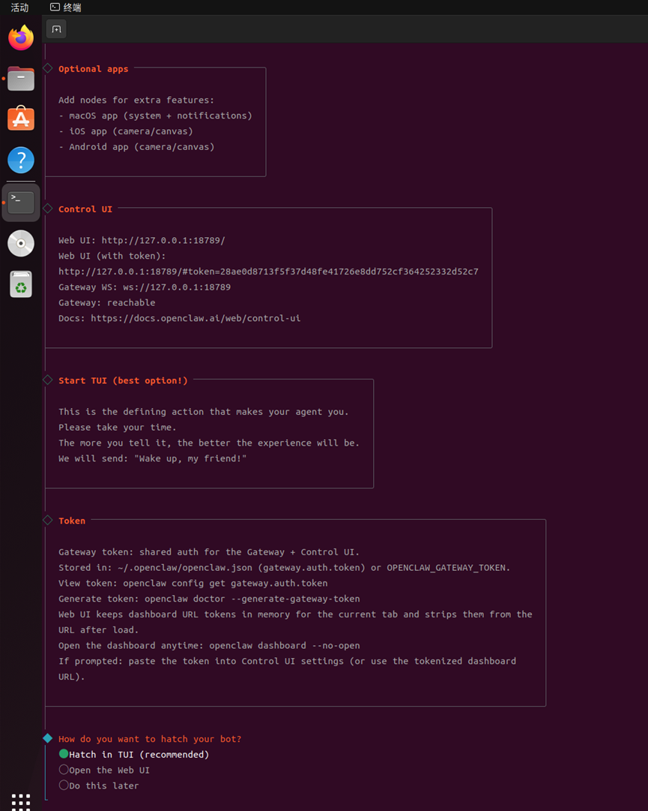
Task: Click the terminal icon in the top bar
Action: (55, 8)
